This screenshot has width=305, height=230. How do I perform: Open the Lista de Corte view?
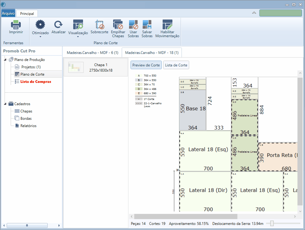pos(176,65)
